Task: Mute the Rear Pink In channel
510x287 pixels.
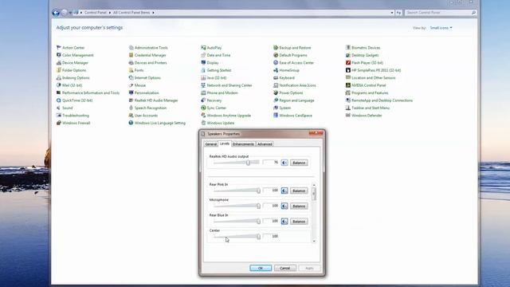Action: pos(284,191)
